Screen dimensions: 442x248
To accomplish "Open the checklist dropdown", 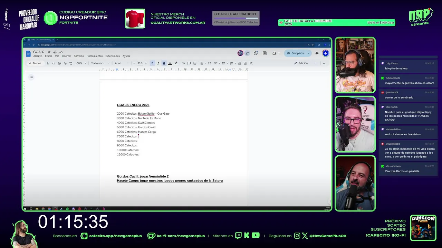I will tap(217, 63).
